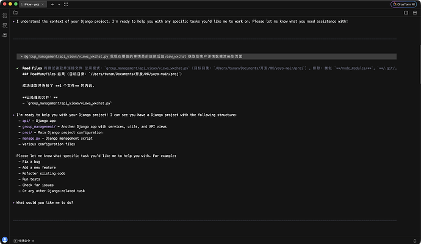Image resolution: width=421 pixels, height=244 pixels.
Task: Add a new terminal tab
Action: pyautogui.click(x=52, y=4)
